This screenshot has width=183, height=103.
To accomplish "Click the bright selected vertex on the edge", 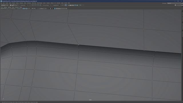I will pos(79,45).
